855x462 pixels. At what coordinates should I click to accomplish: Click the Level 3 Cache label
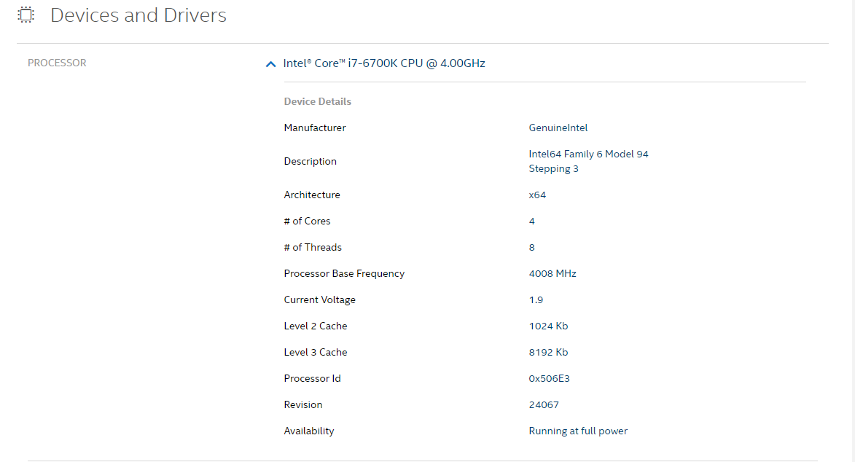[x=315, y=352]
